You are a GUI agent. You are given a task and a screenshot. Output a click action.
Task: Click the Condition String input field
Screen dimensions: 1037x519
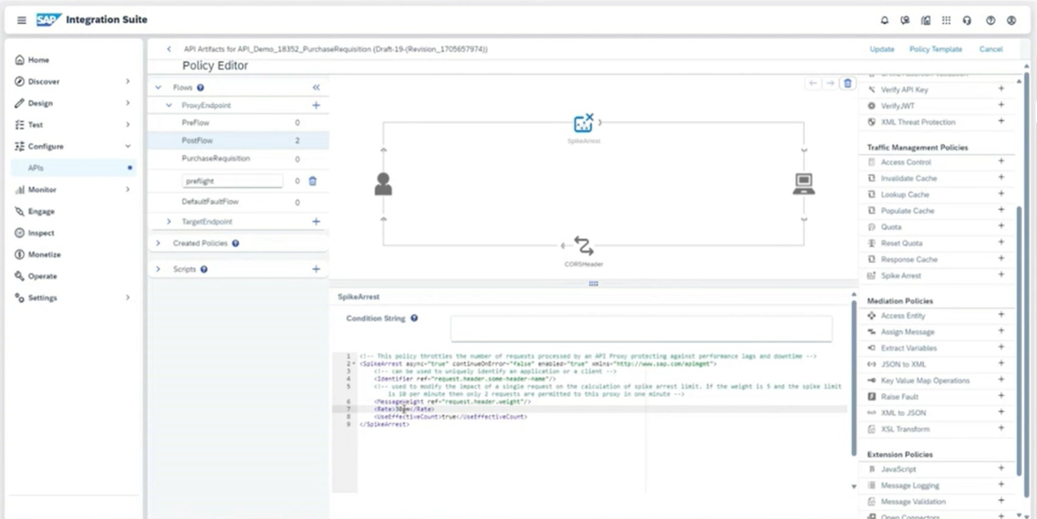[x=640, y=328]
